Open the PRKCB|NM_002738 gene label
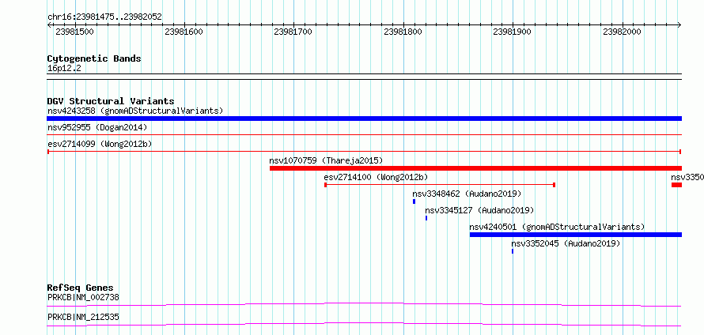The image size is (704, 335). 83,297
